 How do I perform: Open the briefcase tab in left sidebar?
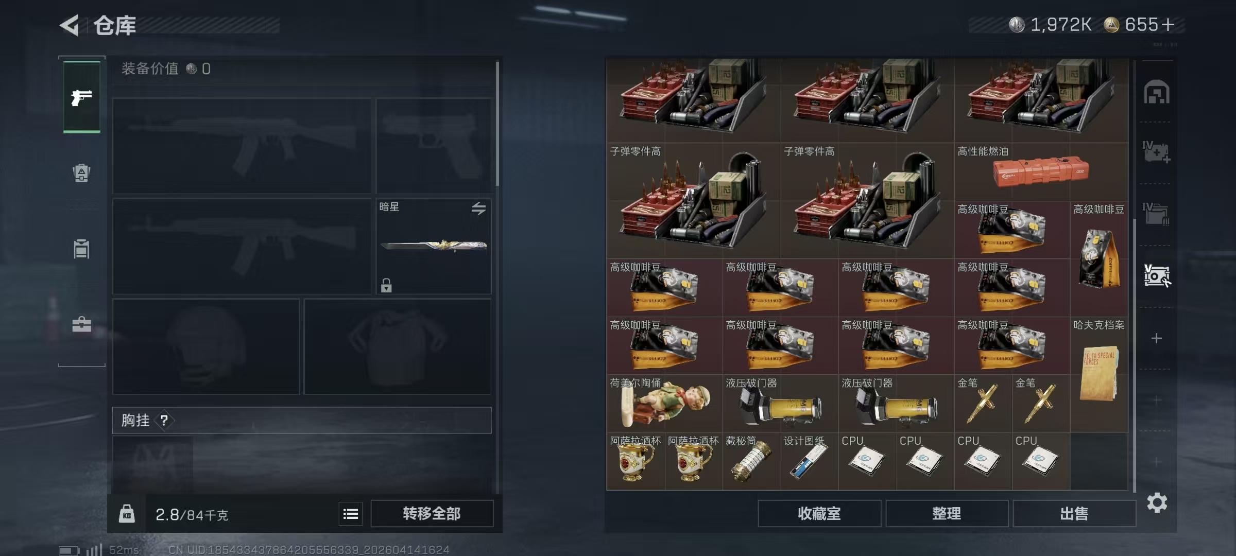(81, 324)
